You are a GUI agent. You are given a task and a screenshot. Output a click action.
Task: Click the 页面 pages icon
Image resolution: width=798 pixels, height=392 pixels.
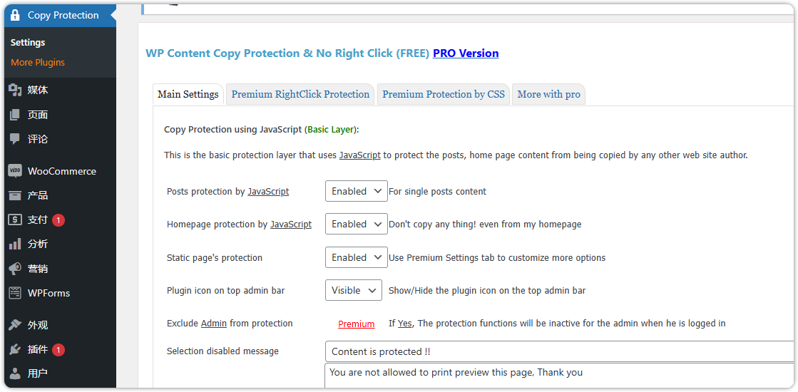[15, 115]
